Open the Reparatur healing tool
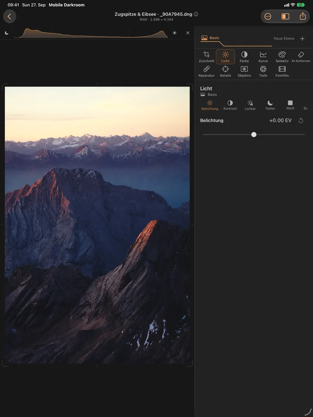 [x=206, y=72]
